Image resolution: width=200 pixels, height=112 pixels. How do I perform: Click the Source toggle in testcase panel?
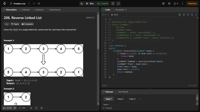click(107, 108)
